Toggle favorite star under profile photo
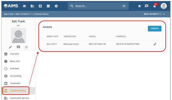The image size is (172, 100). pos(26,47)
